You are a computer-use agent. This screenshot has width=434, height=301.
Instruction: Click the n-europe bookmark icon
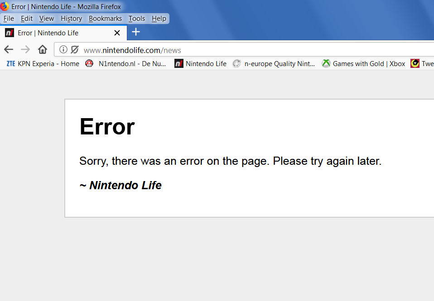[236, 64]
